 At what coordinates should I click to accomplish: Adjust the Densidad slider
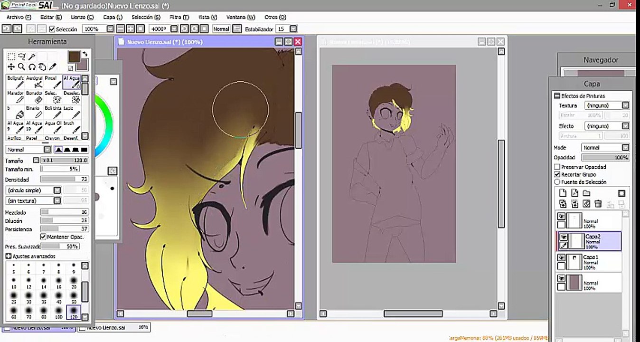pos(64,180)
